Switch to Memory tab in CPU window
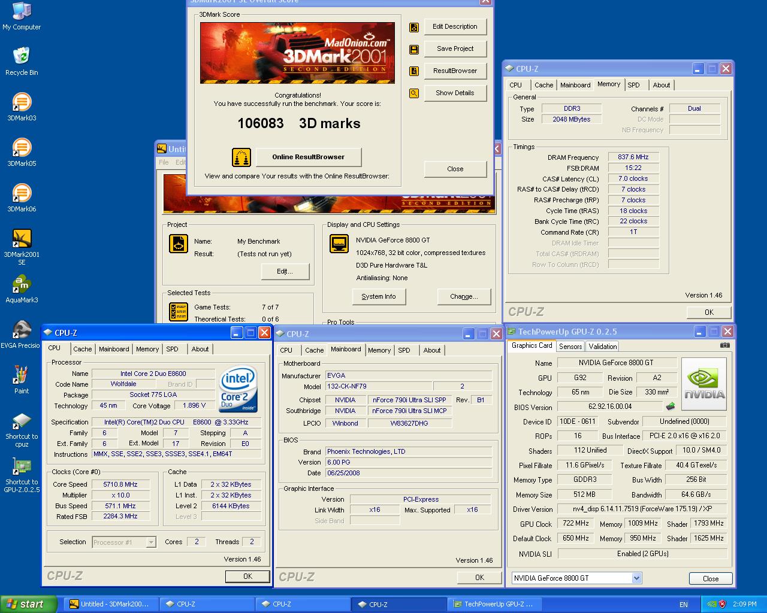The image size is (767, 613). click(147, 349)
